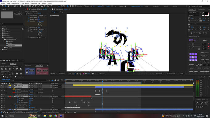
Task: Toggle the Inicio stopwatch in the timeline
Action: tap(18, 98)
